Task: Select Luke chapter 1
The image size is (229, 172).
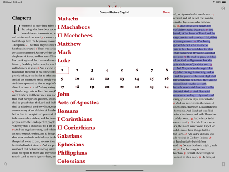Action: tap(62, 70)
